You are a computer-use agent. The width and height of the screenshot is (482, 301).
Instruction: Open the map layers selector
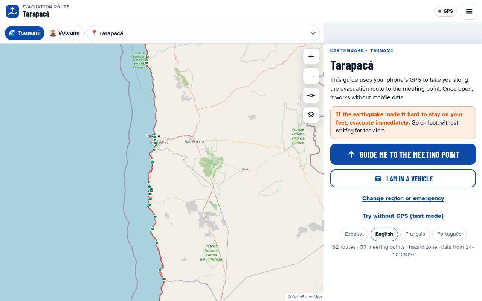(311, 115)
